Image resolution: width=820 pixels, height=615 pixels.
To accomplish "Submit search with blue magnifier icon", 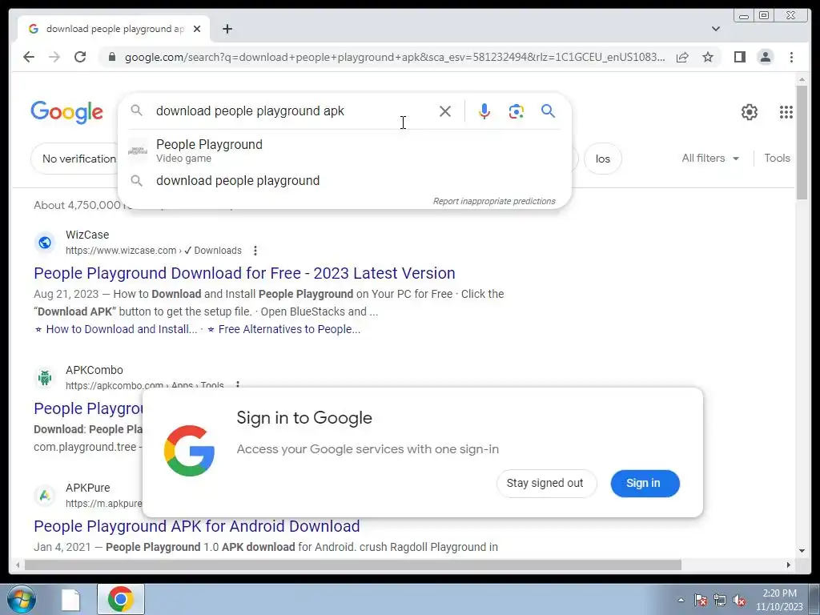I will point(548,111).
